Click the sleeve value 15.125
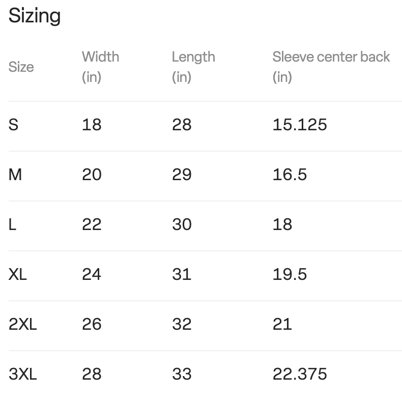 [300, 125]
